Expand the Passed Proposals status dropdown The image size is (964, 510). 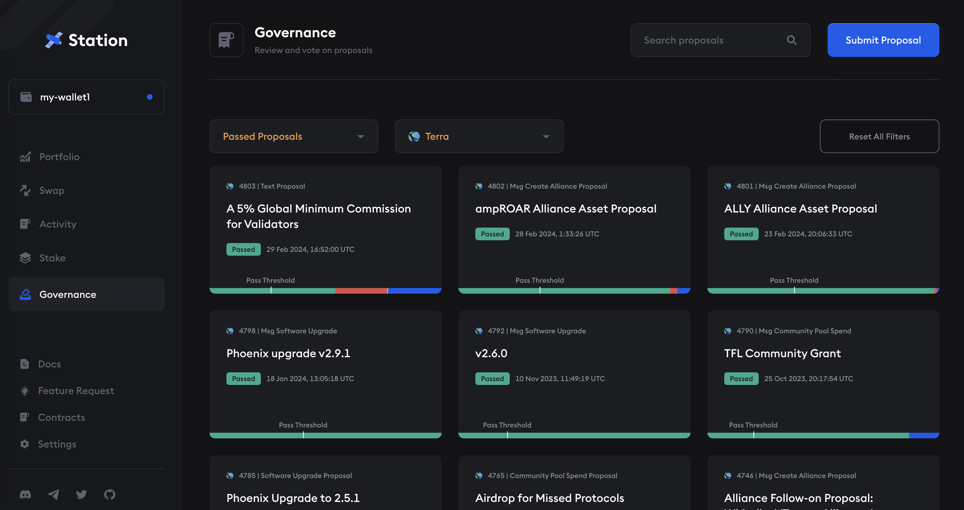pyautogui.click(x=294, y=136)
